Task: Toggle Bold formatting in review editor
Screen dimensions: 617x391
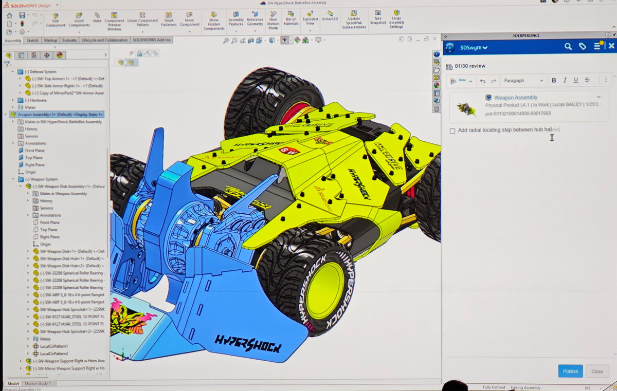Action: coord(554,80)
